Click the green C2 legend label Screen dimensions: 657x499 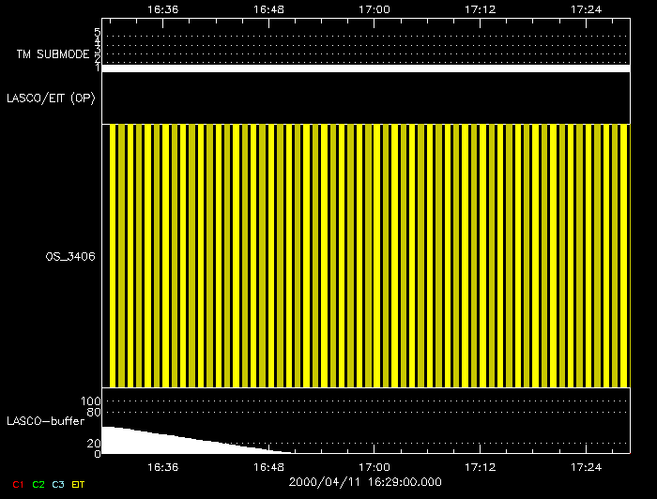38,484
